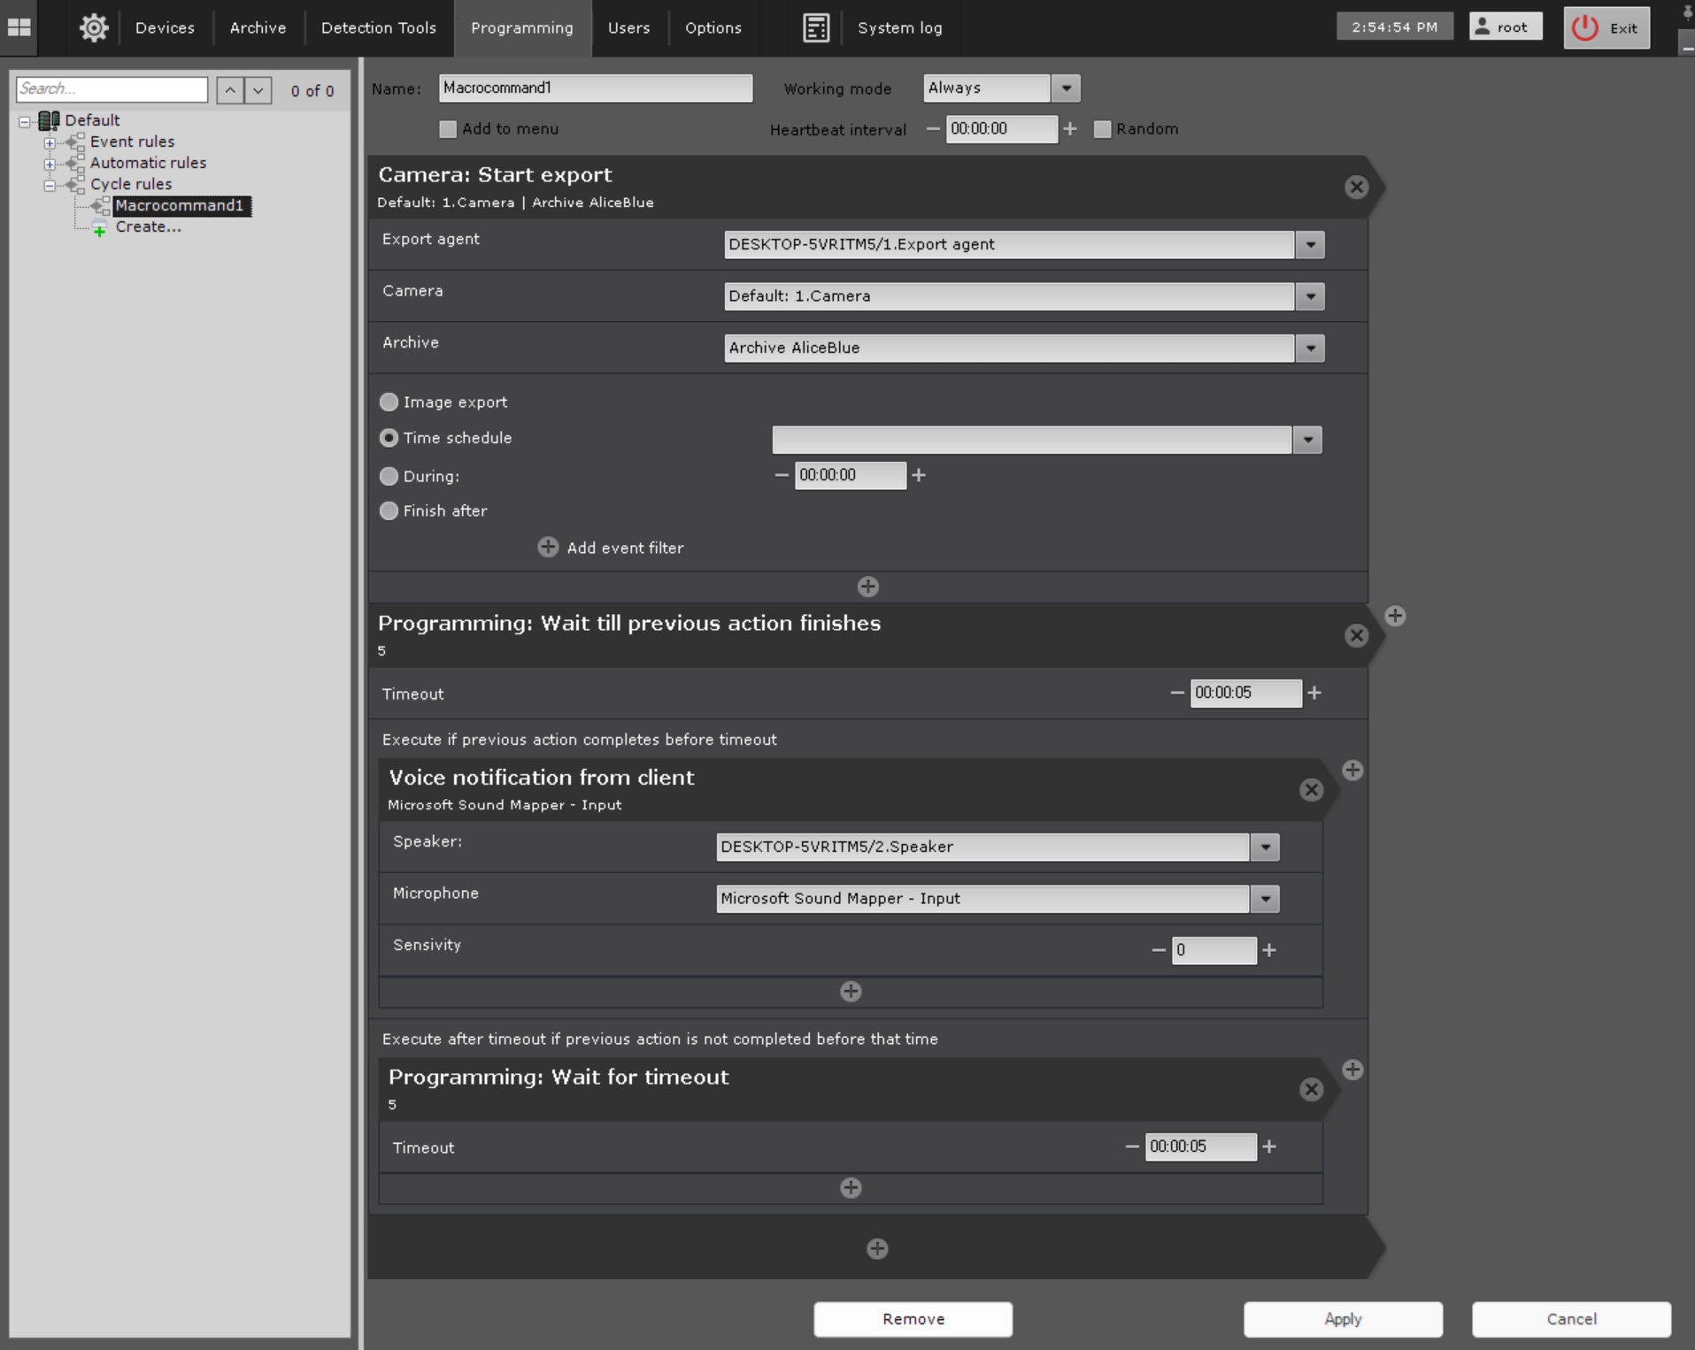Image resolution: width=1695 pixels, height=1350 pixels.
Task: Remove the Voice notification from client action
Action: pos(1311,790)
